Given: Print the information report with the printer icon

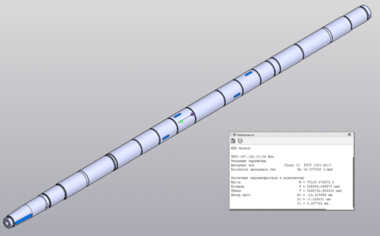Looking at the screenshot, I should click(x=240, y=141).
